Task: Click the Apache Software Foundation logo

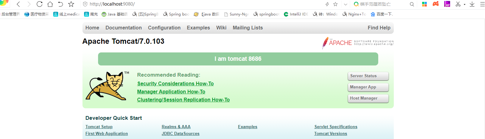Action: click(358, 43)
